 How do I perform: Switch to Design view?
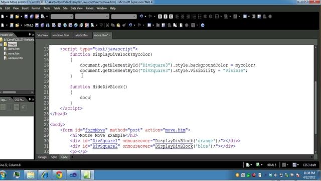42,157
